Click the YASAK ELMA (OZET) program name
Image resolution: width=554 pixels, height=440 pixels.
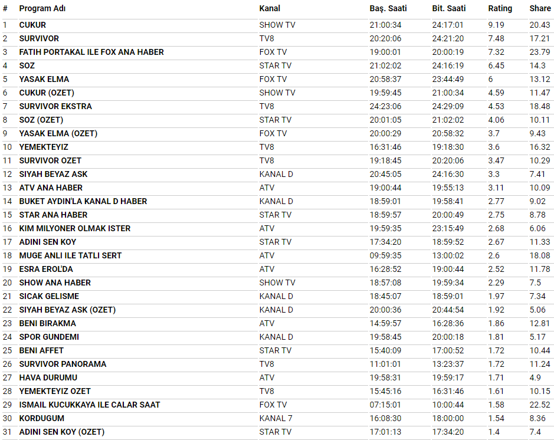(58, 133)
